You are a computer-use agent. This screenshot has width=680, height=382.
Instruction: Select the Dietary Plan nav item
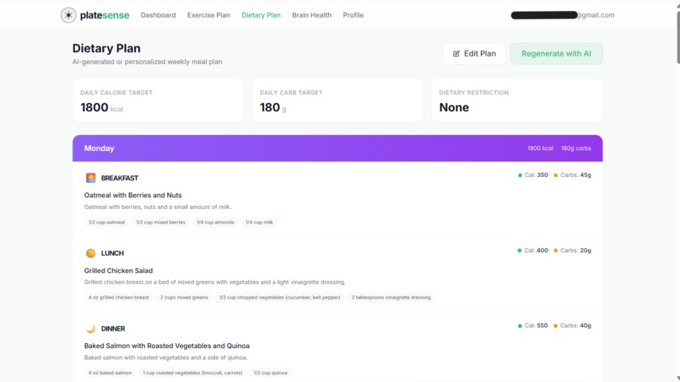pos(261,15)
